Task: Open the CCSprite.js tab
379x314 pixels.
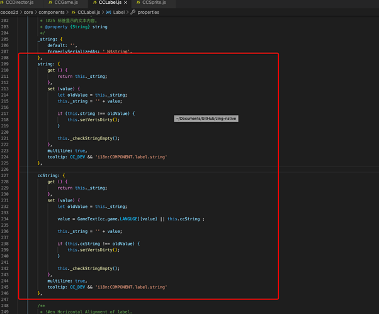Action: 154,3
